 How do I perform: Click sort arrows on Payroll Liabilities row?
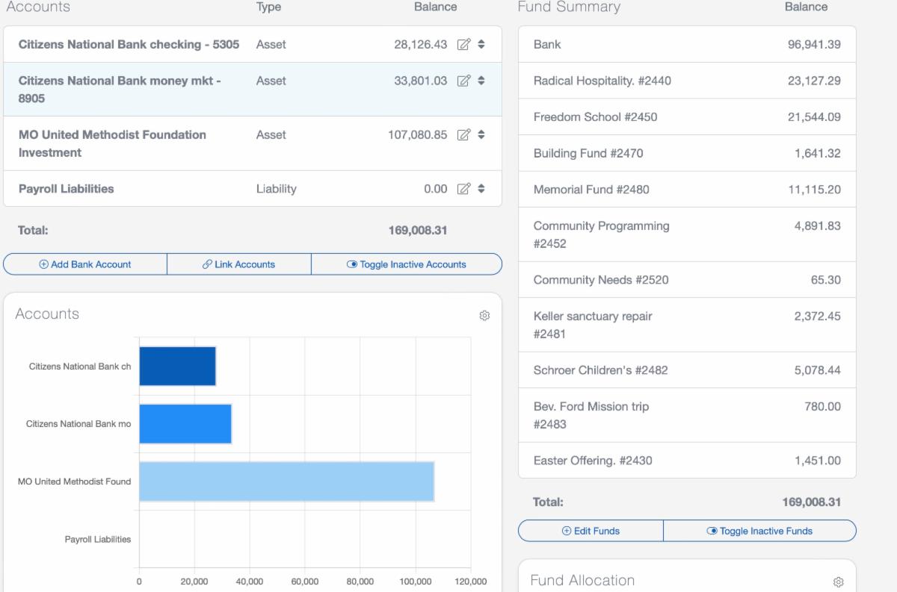click(x=481, y=189)
